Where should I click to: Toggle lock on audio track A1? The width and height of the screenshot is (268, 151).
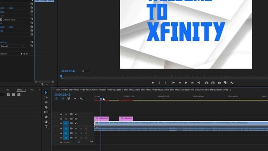click(61, 128)
